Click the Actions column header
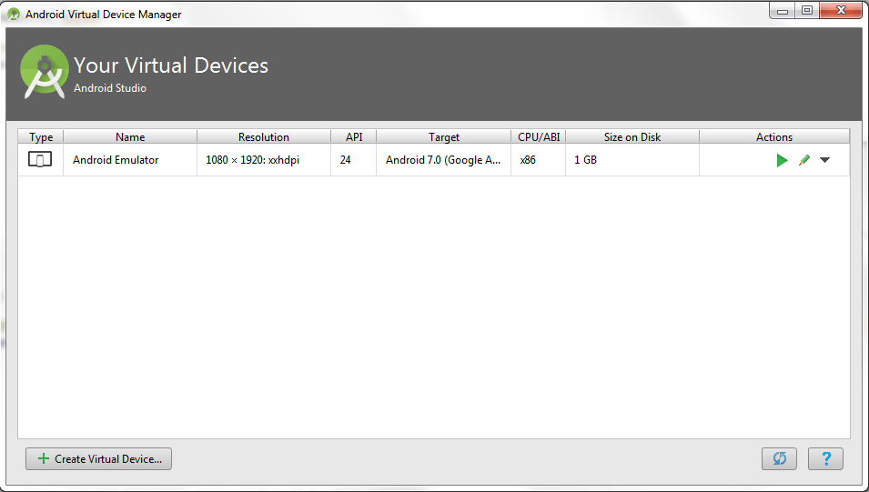The width and height of the screenshot is (869, 492). coord(774,136)
